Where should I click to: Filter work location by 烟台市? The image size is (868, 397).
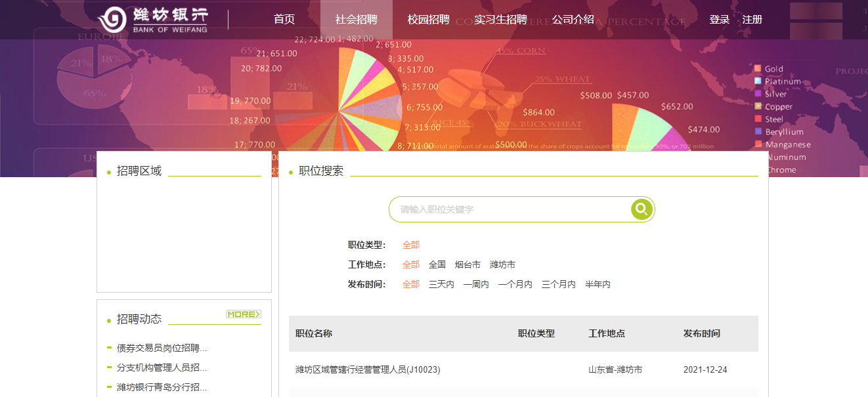pos(467,265)
